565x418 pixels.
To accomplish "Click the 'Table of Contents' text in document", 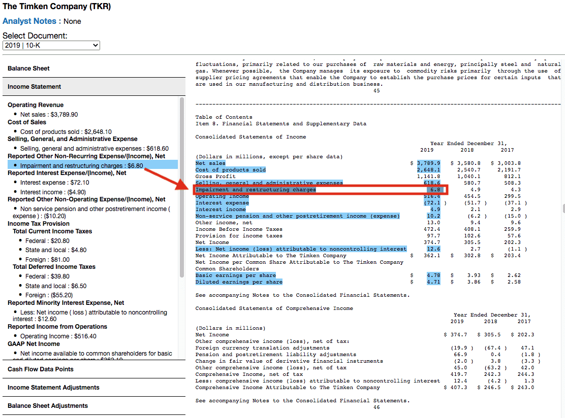I will 224,117.
